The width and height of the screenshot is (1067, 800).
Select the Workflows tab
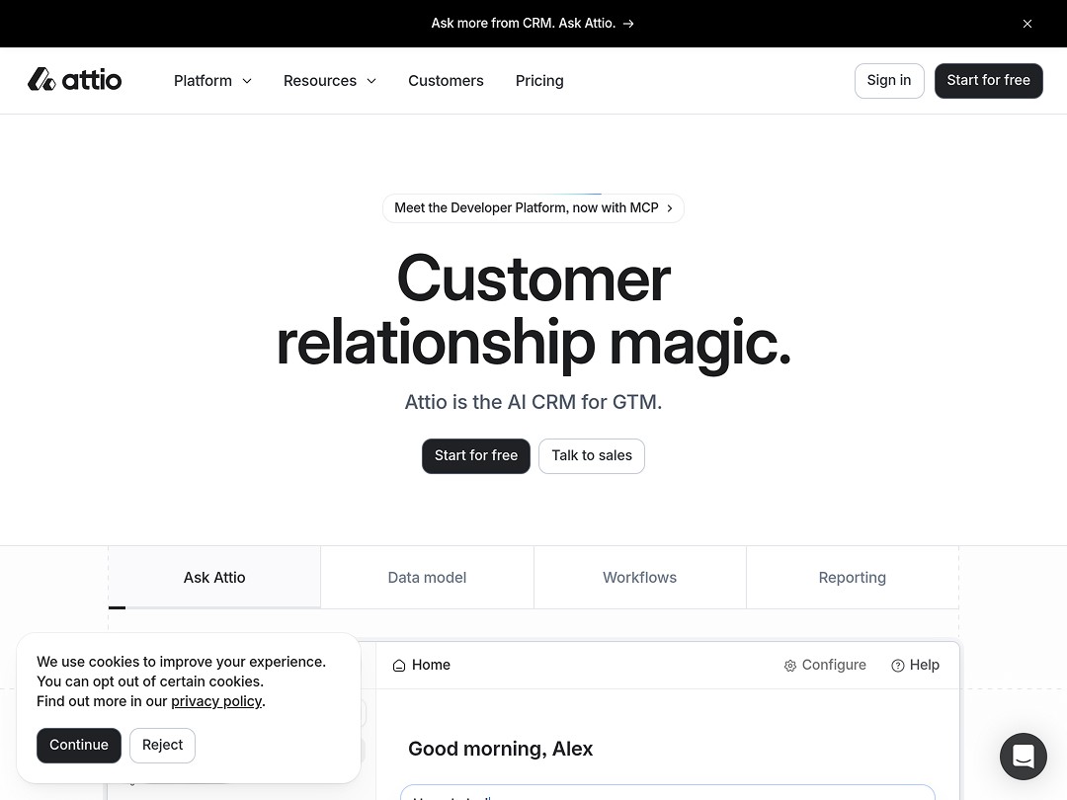point(639,577)
